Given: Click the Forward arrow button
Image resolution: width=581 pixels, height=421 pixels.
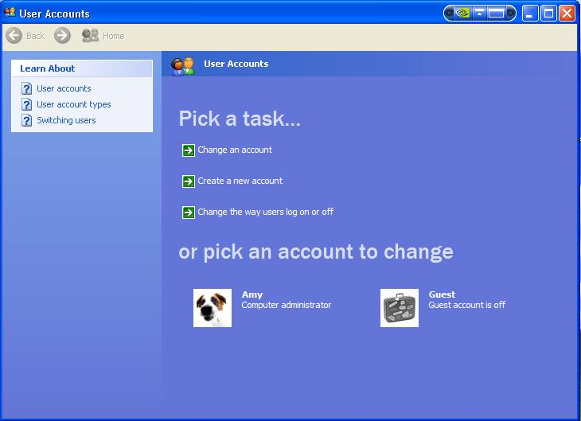Looking at the screenshot, I should pyautogui.click(x=62, y=36).
